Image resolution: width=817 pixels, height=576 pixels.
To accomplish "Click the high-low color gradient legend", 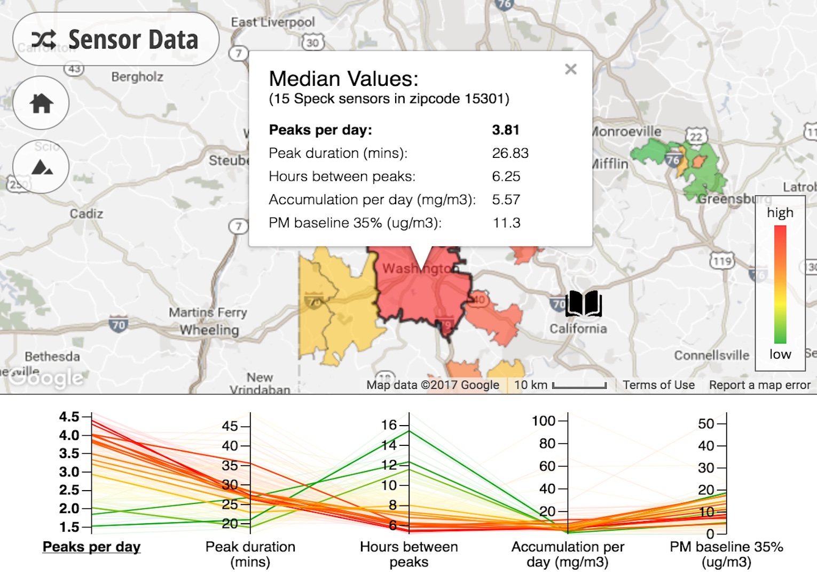I will click(780, 284).
